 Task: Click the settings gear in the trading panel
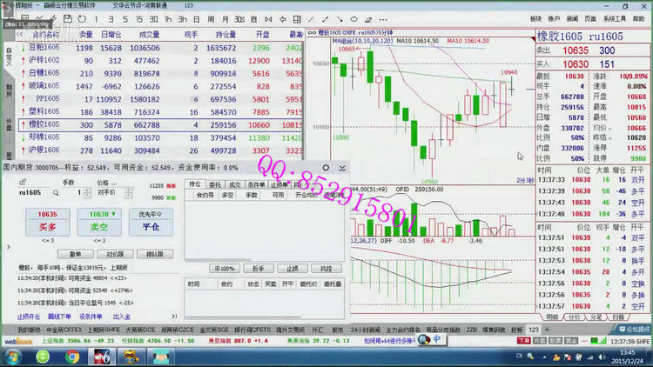tap(326, 168)
